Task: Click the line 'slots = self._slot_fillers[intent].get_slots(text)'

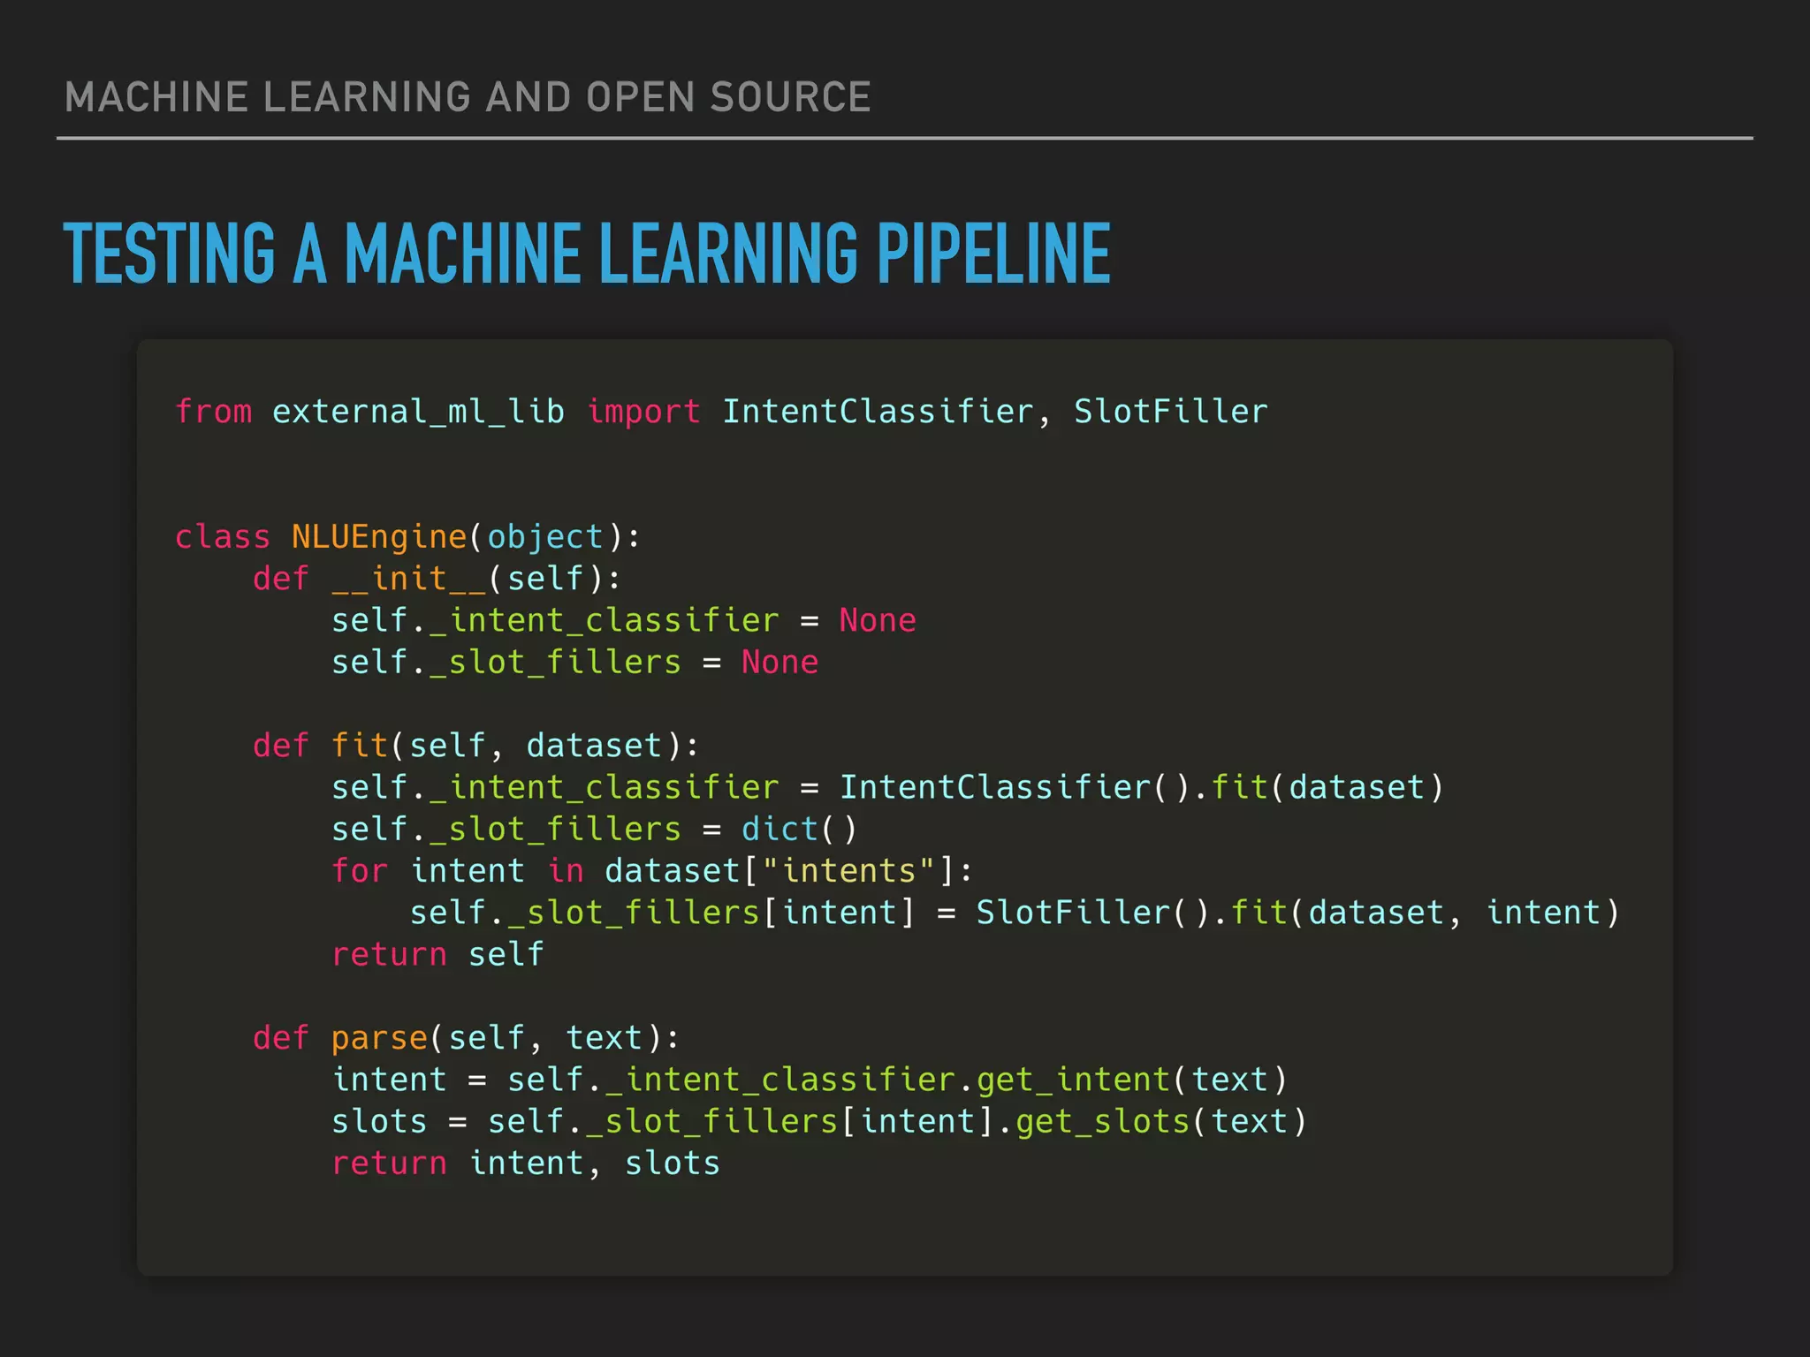Action: pos(819,1121)
